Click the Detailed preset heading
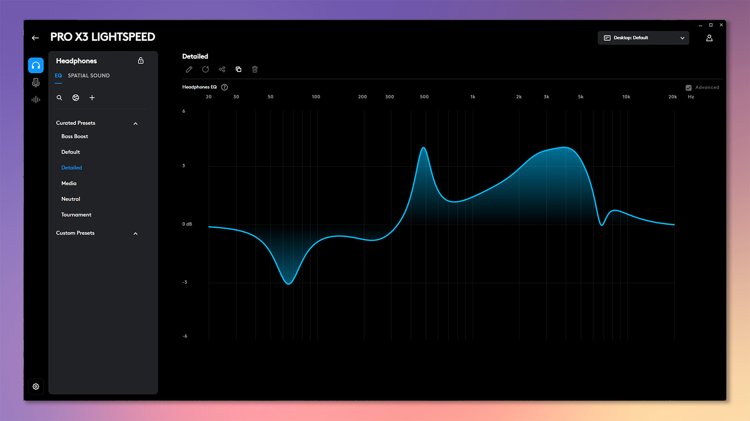This screenshot has height=421, width=750. pyautogui.click(x=195, y=56)
